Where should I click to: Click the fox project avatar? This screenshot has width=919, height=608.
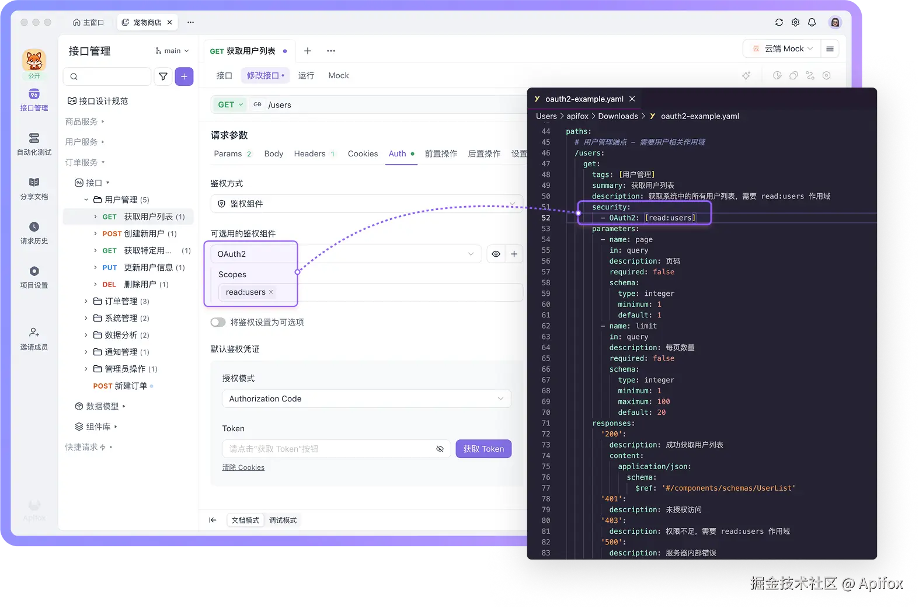[34, 60]
